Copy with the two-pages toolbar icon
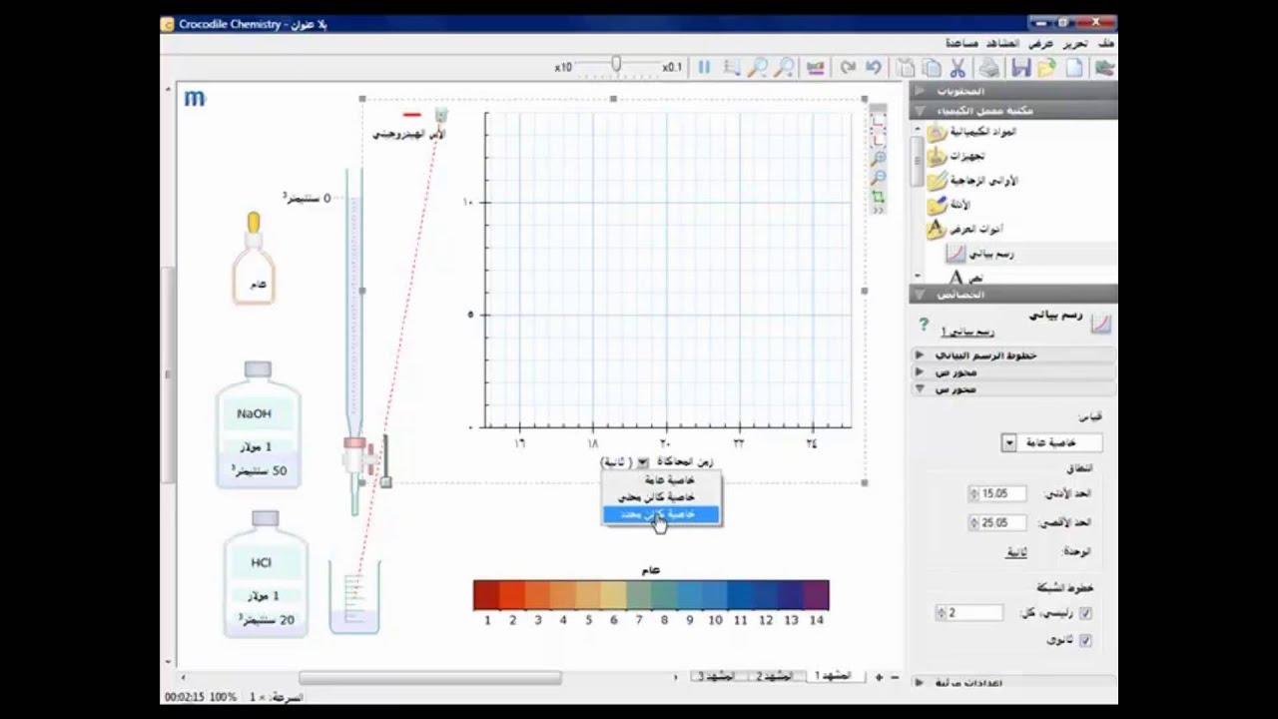The image size is (1278, 719). pos(932,68)
